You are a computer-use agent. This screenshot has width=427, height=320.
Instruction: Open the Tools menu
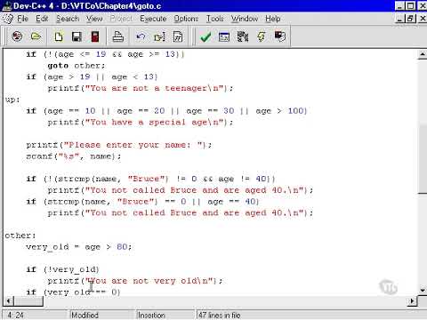214,19
